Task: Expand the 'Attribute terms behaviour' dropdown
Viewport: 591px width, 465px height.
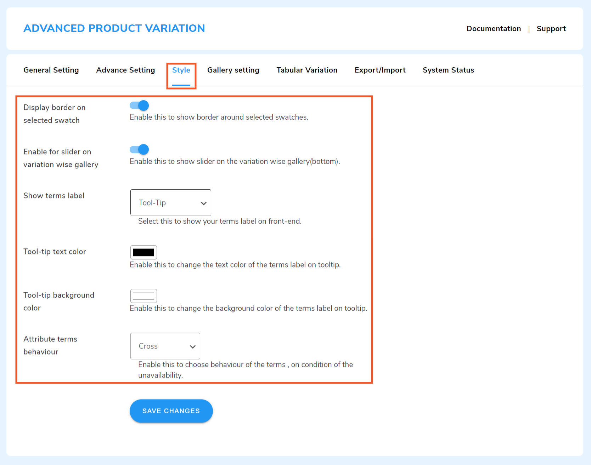Action: click(x=165, y=346)
